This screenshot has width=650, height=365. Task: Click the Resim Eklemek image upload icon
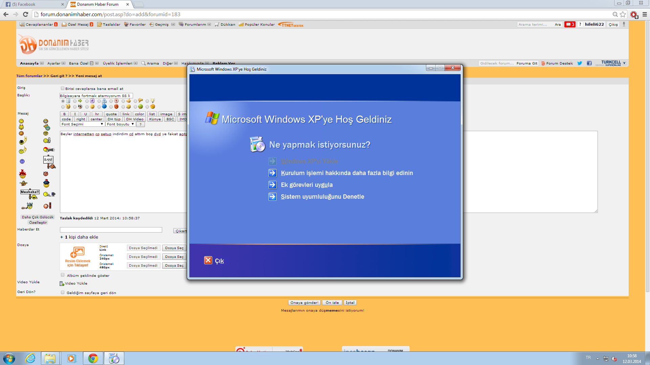click(78, 252)
